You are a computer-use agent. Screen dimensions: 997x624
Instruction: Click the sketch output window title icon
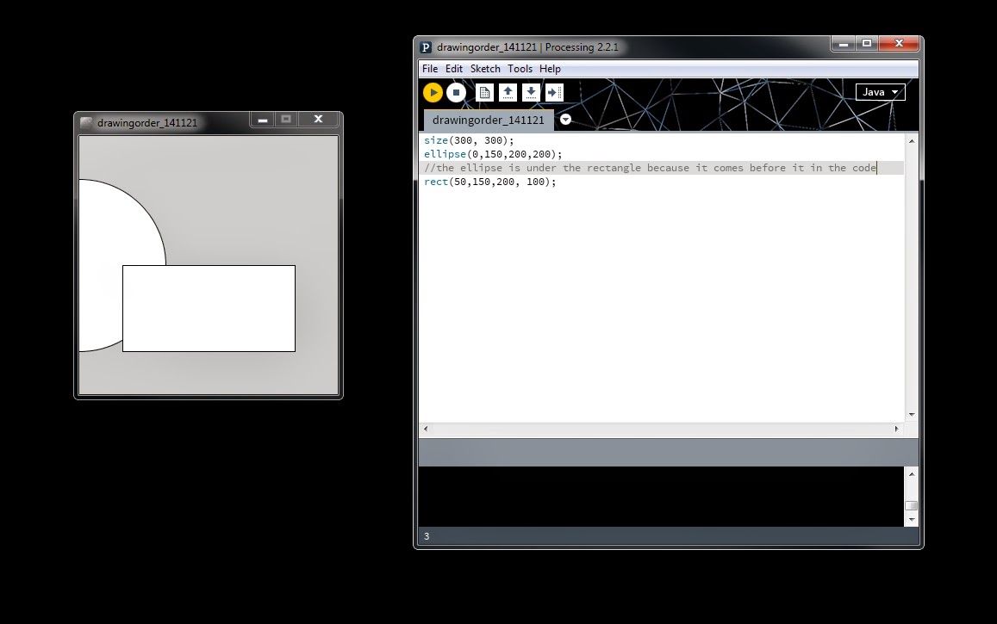[x=86, y=123]
